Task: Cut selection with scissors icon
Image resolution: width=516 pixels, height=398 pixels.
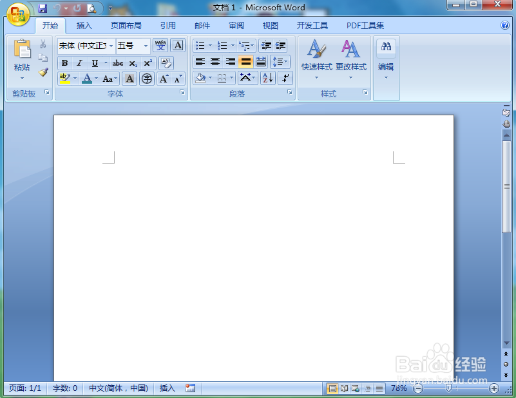Action: coord(43,44)
